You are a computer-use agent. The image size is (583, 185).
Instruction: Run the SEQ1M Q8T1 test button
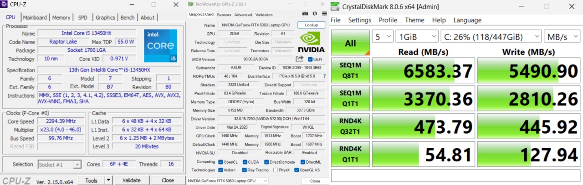[350, 71]
